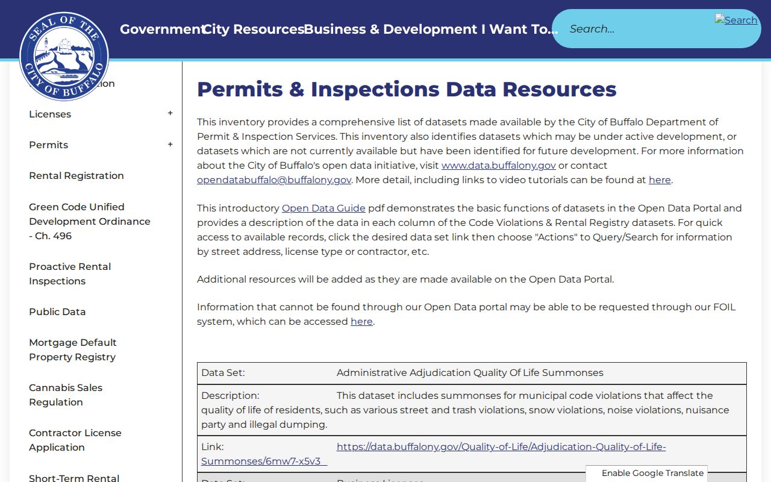Expand the Licenses submenu plus sign
Viewport: 771px width, 482px height.
[170, 113]
